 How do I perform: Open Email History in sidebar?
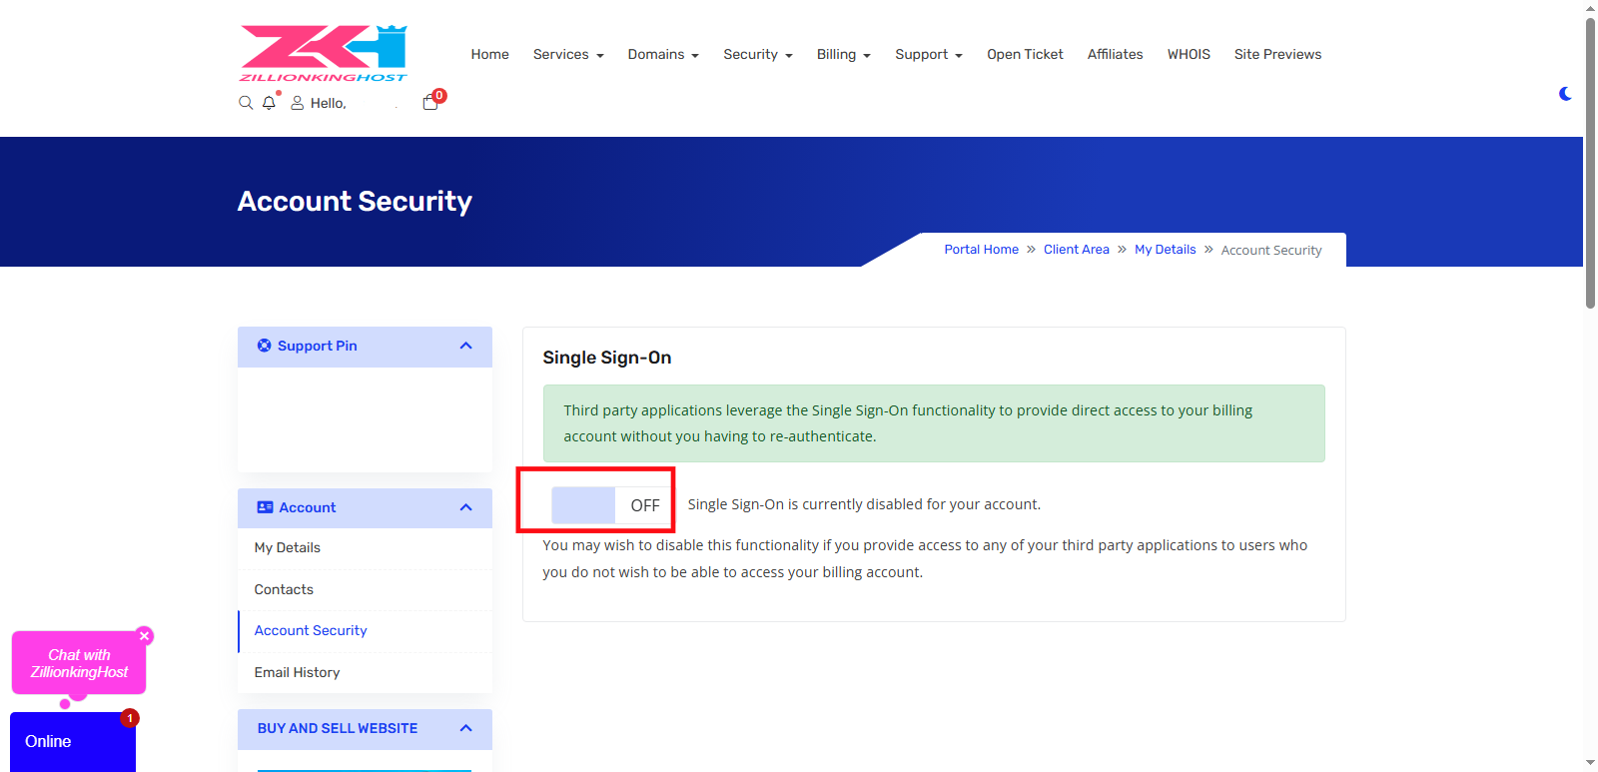tap(297, 673)
